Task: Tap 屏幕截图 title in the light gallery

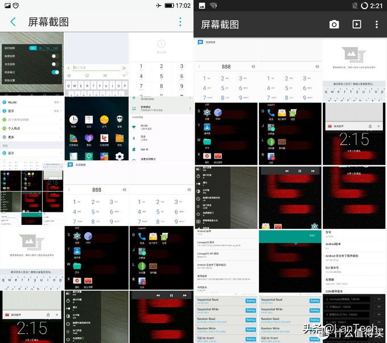Action: [48, 22]
